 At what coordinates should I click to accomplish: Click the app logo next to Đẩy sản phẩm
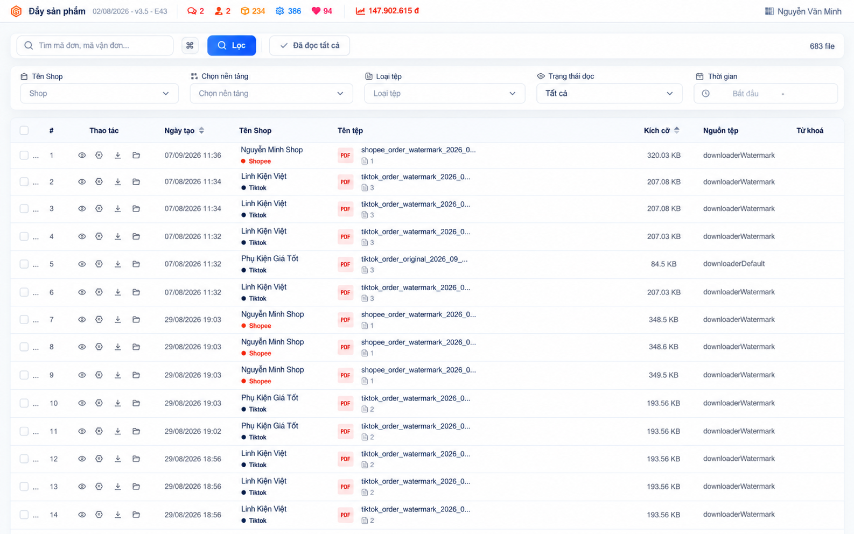[16, 11]
